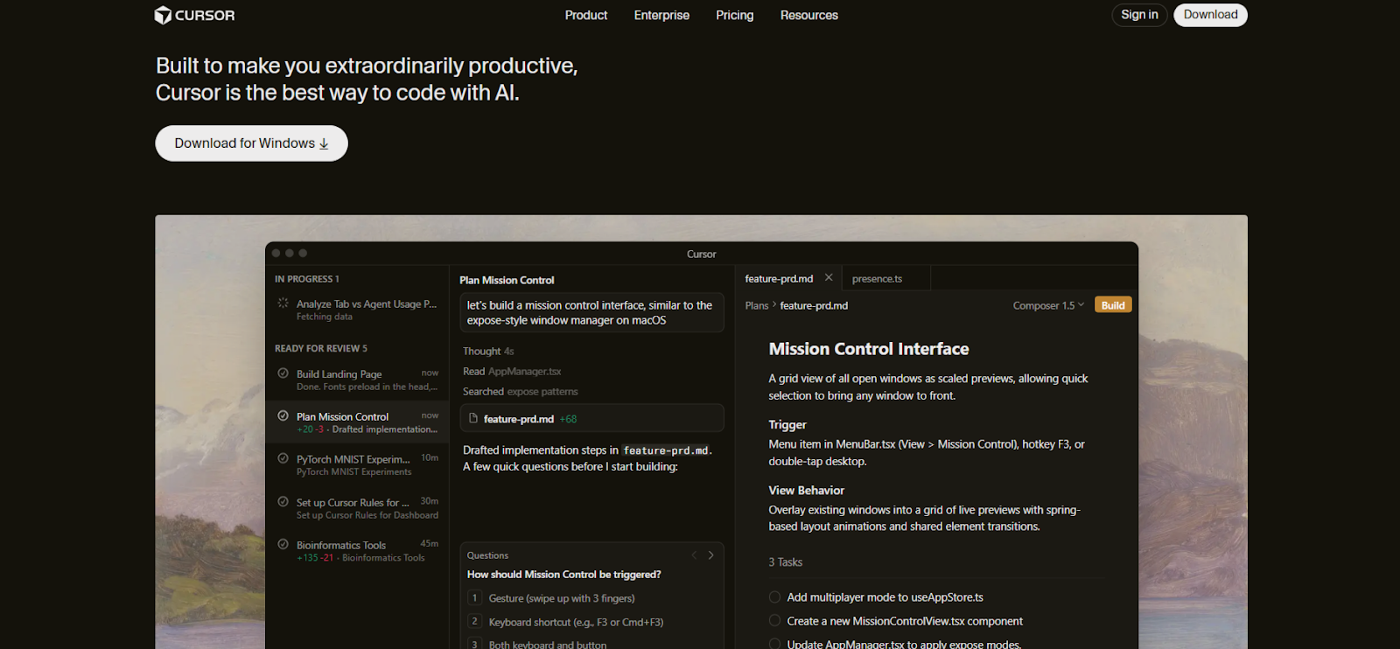Click the Plan Mission Control chat title
The width and height of the screenshot is (1400, 649).
pyautogui.click(x=507, y=280)
